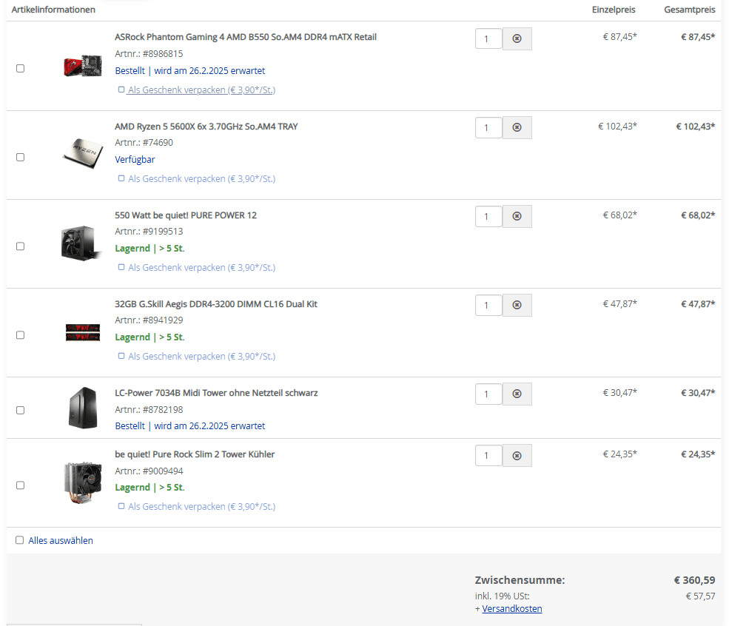
Task: Click Lagernd status of PURE POWER 12
Action: [150, 248]
